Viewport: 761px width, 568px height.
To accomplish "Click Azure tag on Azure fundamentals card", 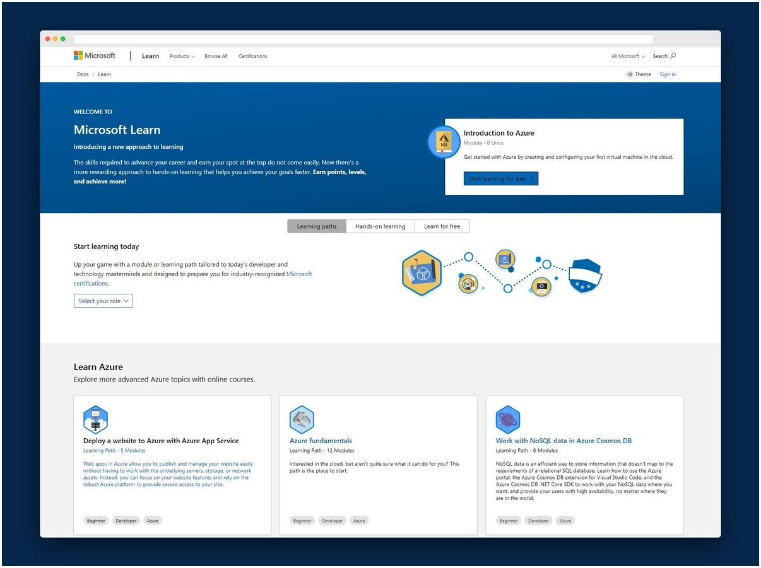I will point(359,521).
